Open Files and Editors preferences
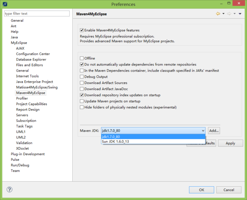This screenshot has width=247, height=200. tap(30, 65)
